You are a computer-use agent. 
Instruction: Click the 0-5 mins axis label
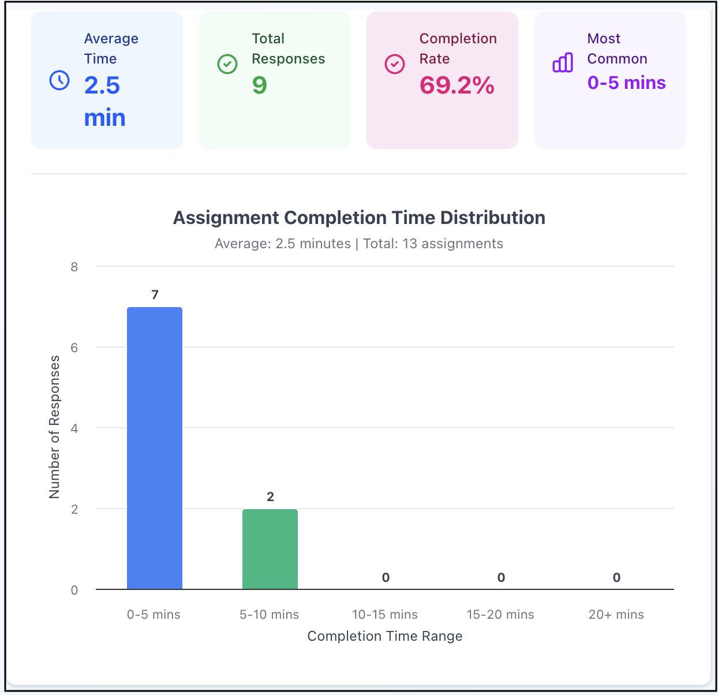154,615
